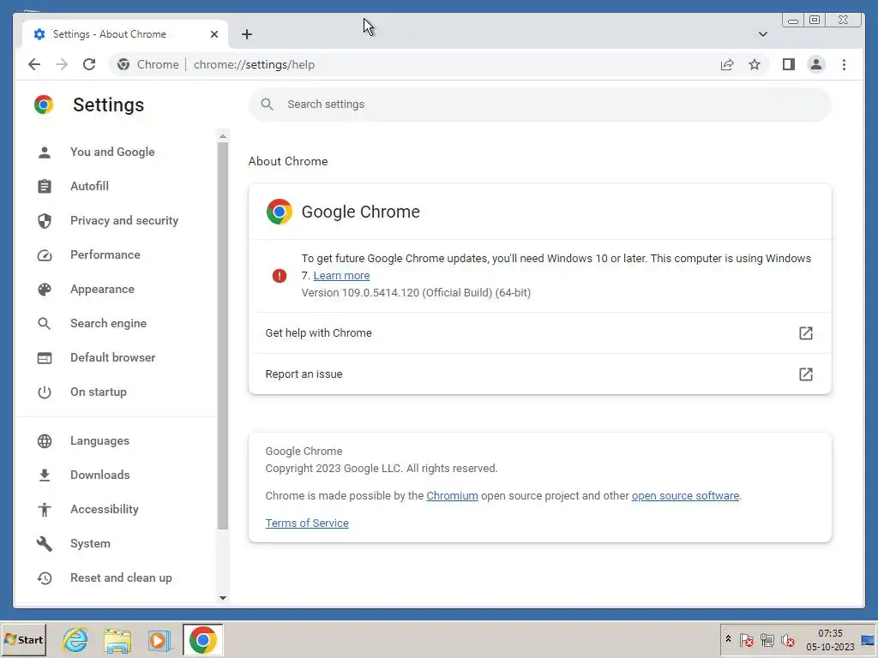The image size is (878, 658).
Task: Click the Autofill clipboard icon
Action: point(45,186)
